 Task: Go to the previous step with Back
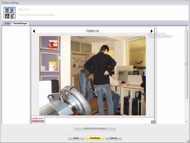(x=76, y=138)
